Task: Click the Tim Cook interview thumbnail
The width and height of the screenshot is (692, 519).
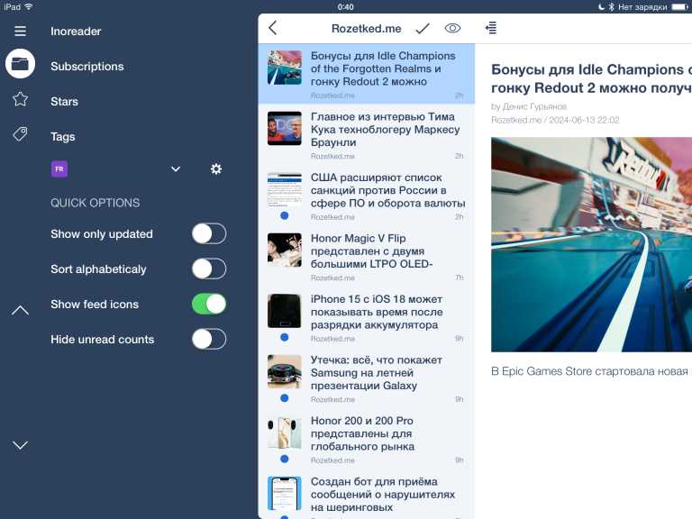Action: click(x=285, y=129)
